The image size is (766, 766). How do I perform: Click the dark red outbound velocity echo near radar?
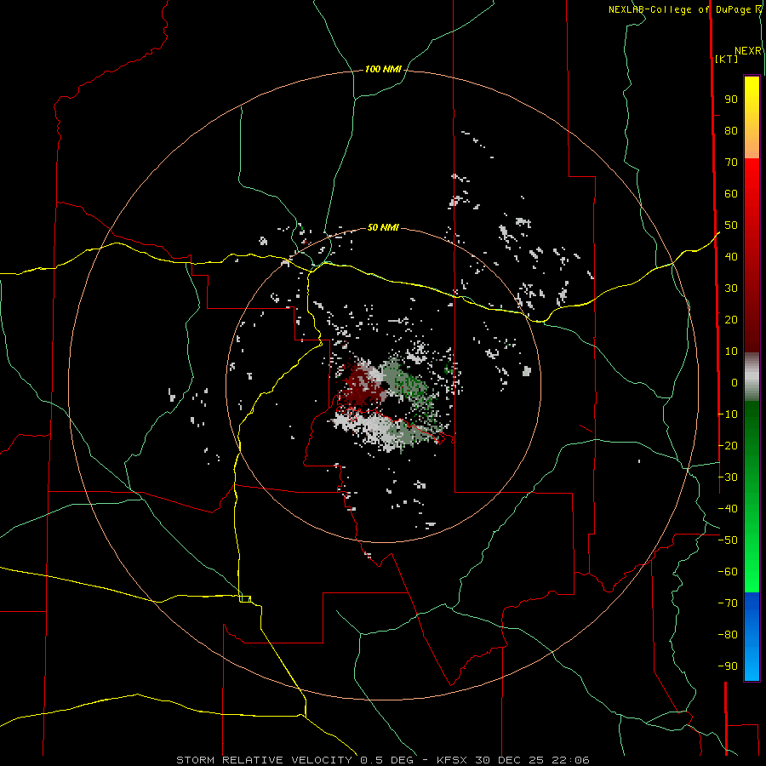tap(360, 385)
